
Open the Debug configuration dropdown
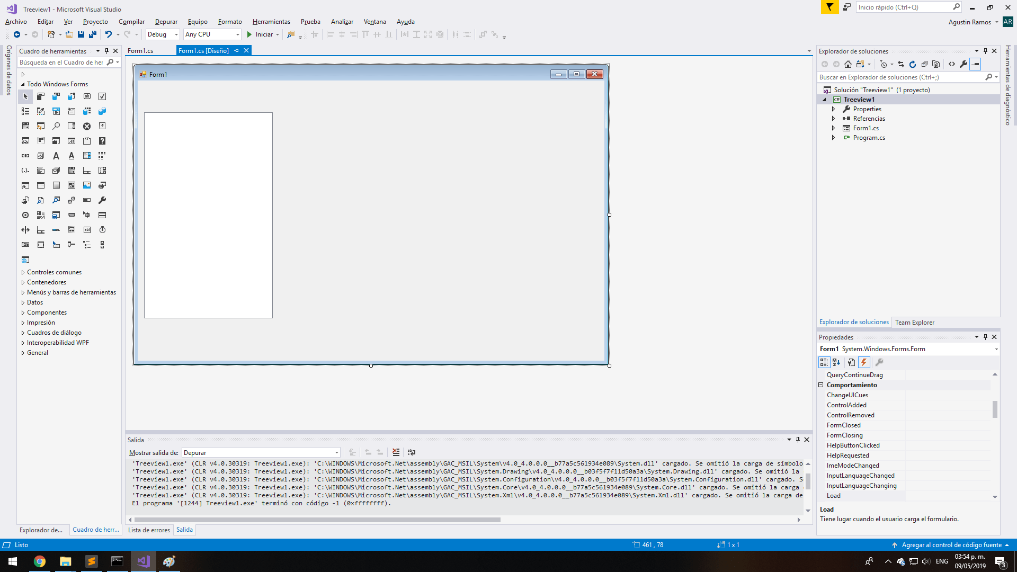click(x=163, y=34)
